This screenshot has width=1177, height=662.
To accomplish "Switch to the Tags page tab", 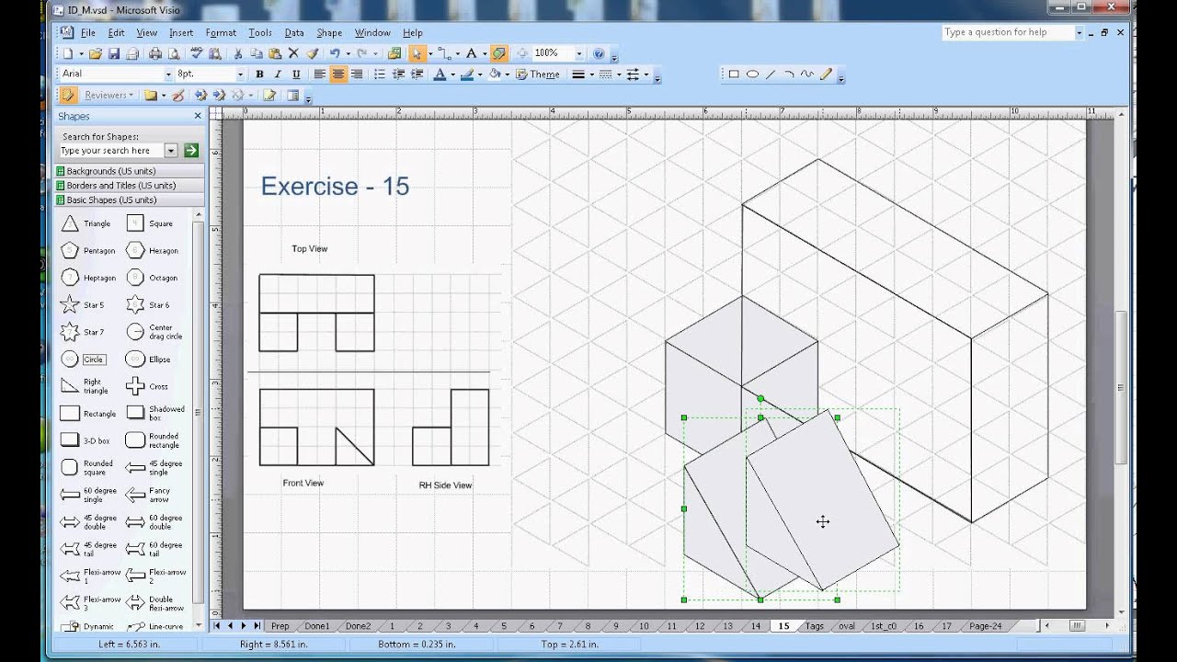I will (815, 626).
